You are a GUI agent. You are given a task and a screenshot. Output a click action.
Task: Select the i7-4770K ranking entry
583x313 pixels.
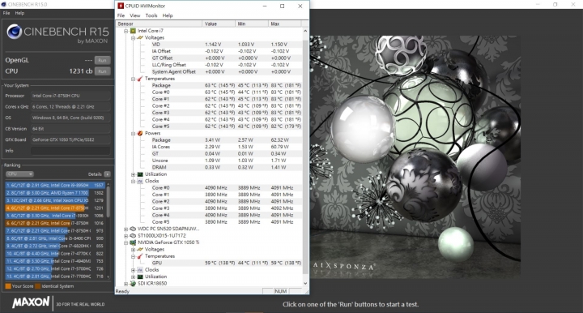click(55, 254)
